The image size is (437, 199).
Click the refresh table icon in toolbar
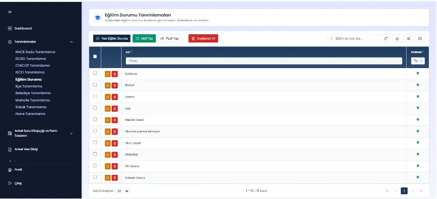pyautogui.click(x=386, y=39)
